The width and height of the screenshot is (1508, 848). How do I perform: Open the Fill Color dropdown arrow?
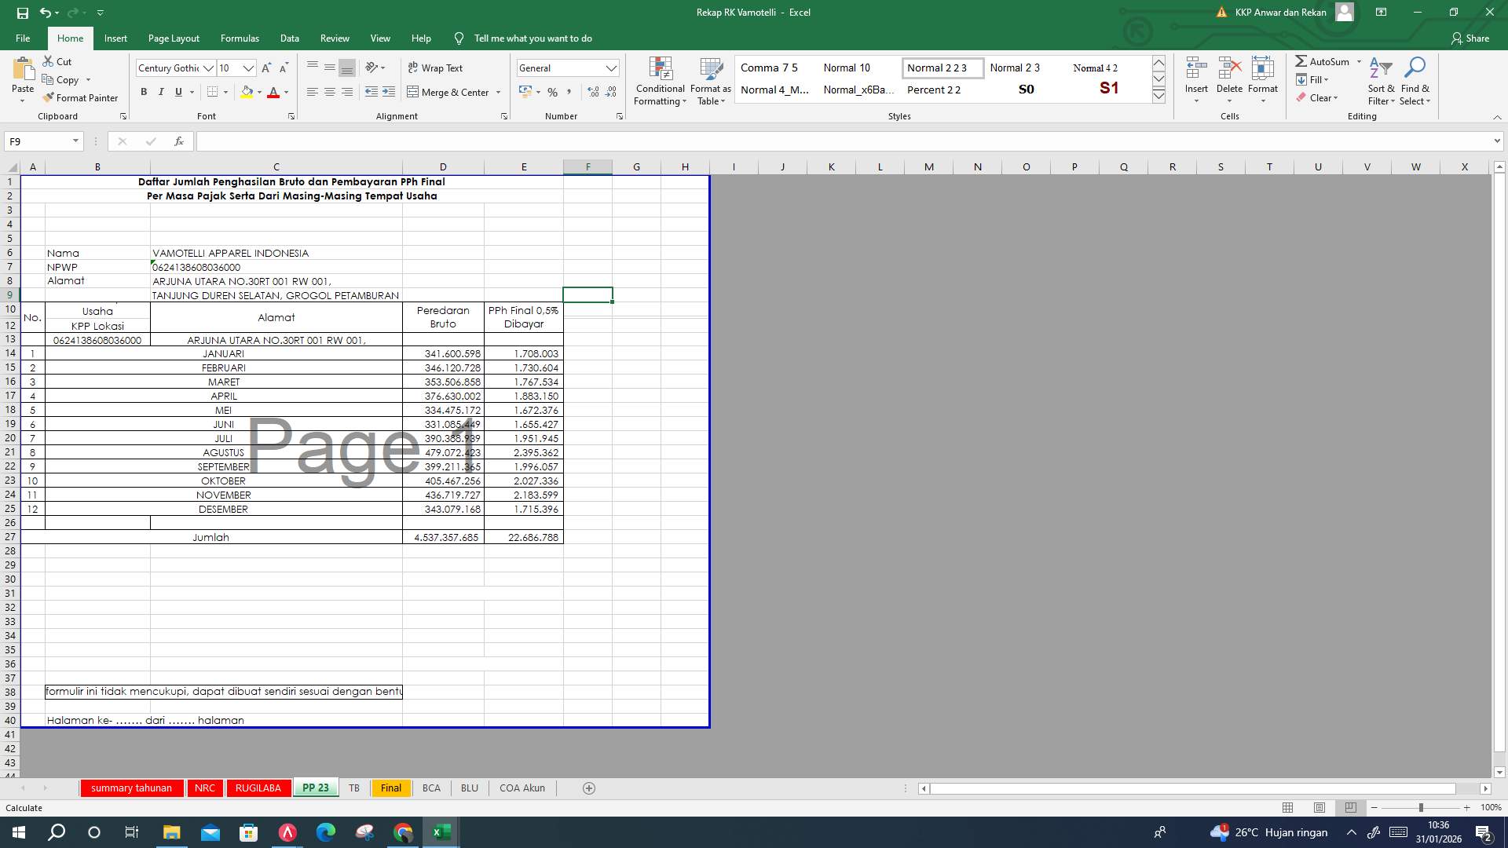[259, 92]
